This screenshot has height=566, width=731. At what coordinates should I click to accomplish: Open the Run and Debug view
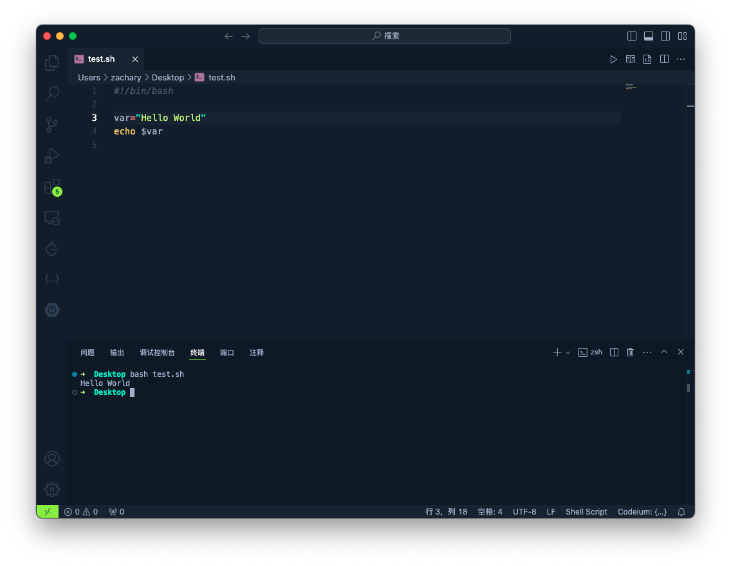[52, 156]
